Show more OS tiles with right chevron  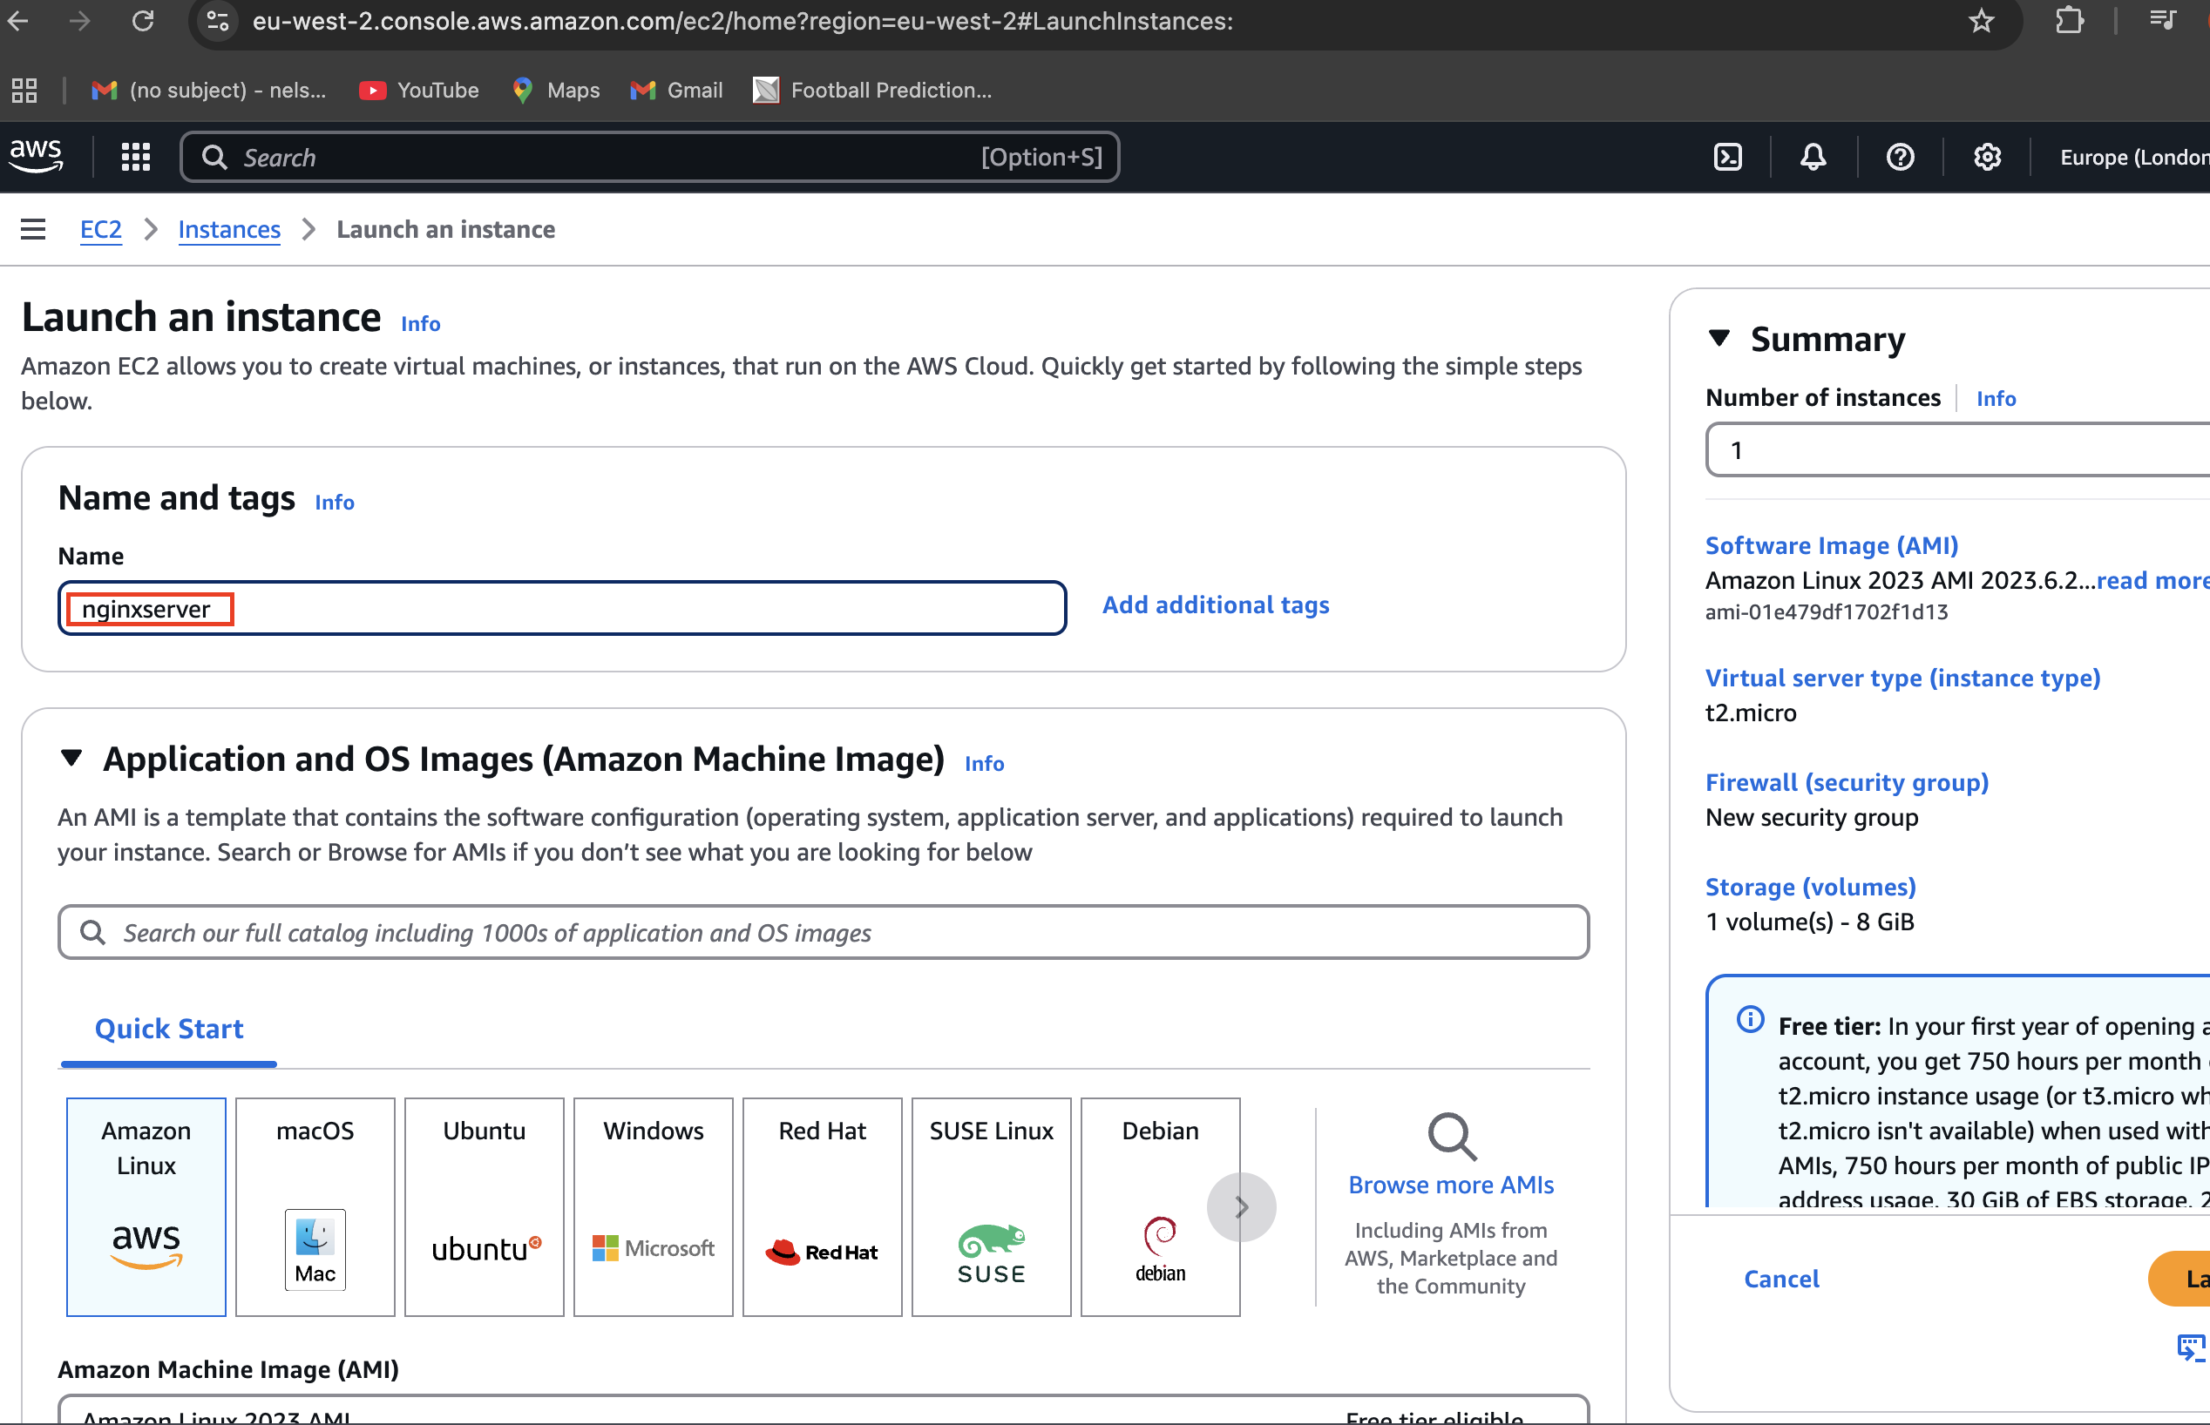tap(1241, 1206)
